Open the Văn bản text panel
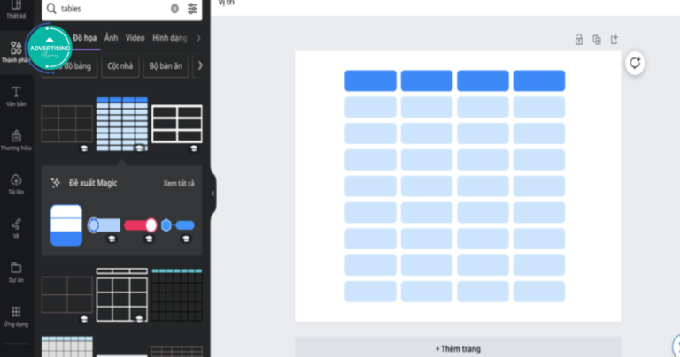The width and height of the screenshot is (680, 357). pyautogui.click(x=16, y=96)
